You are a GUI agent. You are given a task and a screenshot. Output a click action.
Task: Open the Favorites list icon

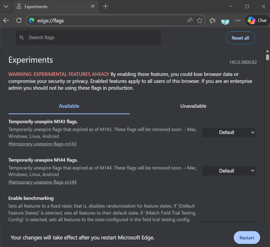213,21
